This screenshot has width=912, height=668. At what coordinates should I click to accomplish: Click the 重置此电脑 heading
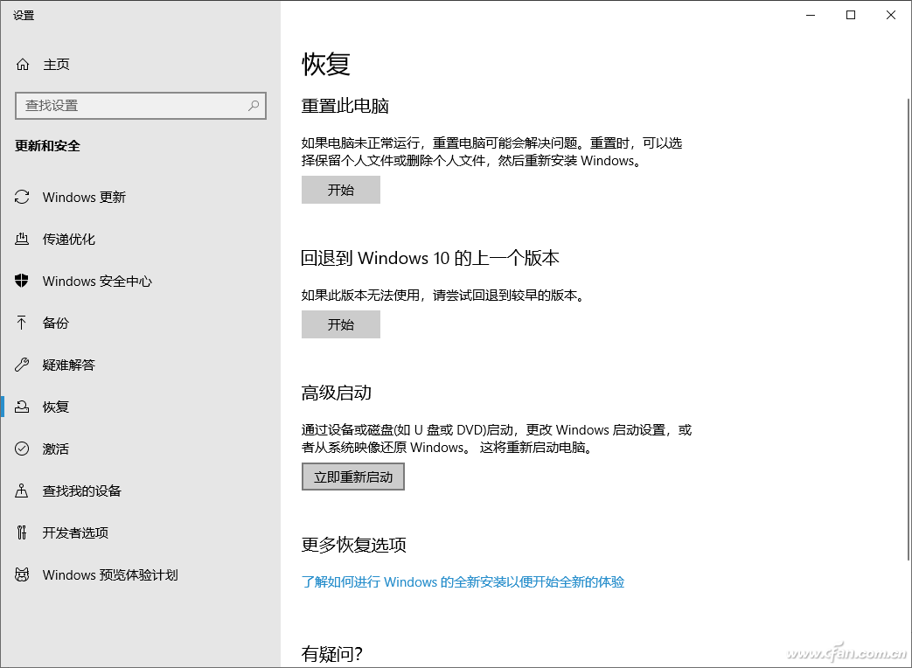pyautogui.click(x=345, y=106)
